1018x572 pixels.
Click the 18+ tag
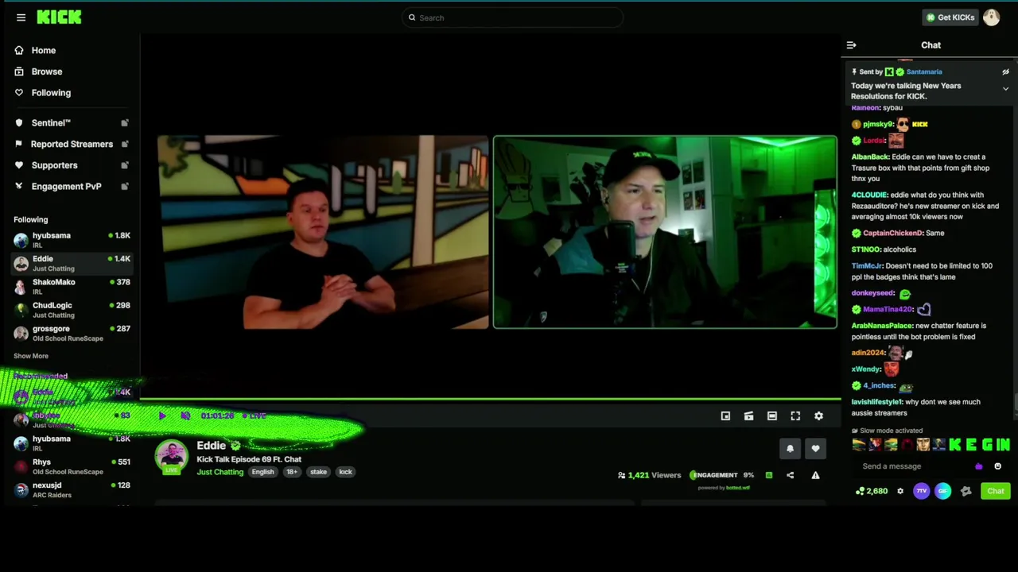pyautogui.click(x=292, y=472)
